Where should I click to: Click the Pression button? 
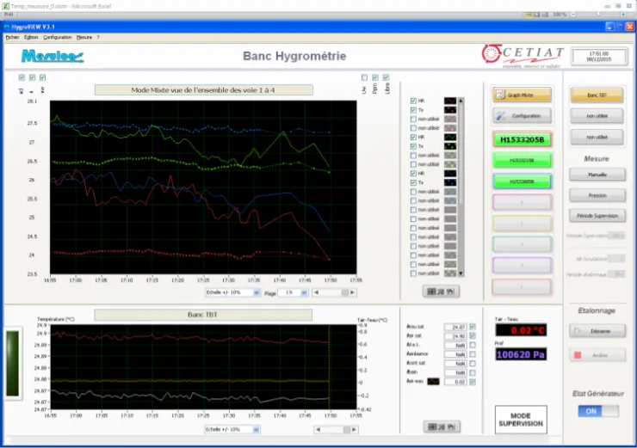tap(597, 195)
